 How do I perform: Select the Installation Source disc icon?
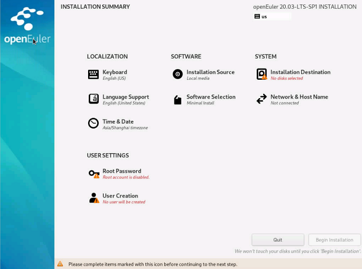(177, 74)
